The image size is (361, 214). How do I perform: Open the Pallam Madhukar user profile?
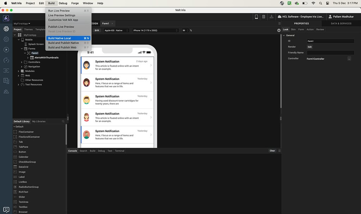pyautogui.click(x=341, y=17)
